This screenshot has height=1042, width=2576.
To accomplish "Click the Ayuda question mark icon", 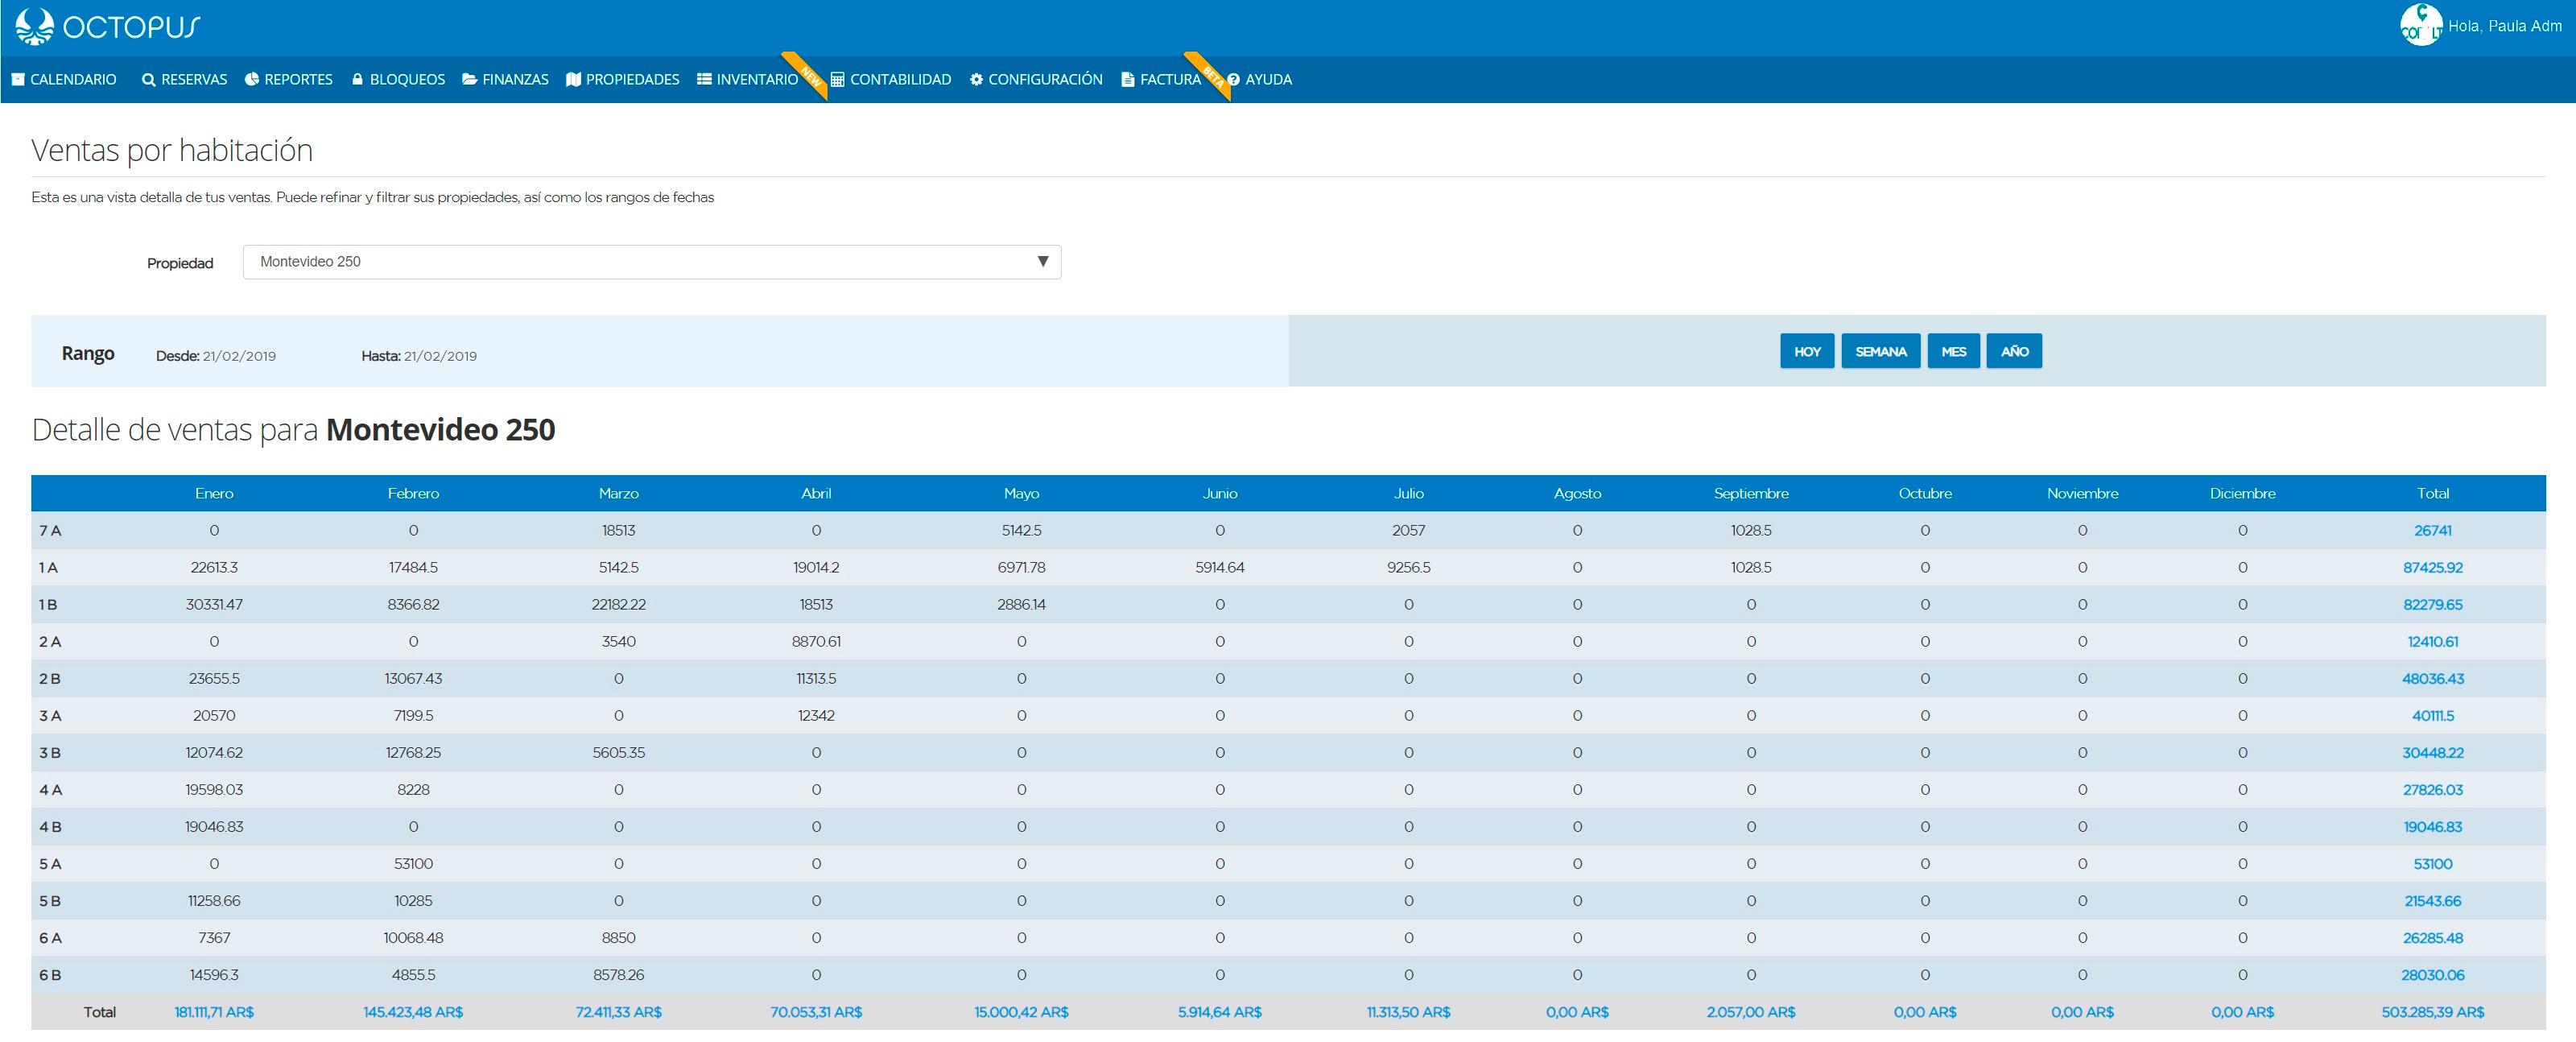I will (1233, 80).
